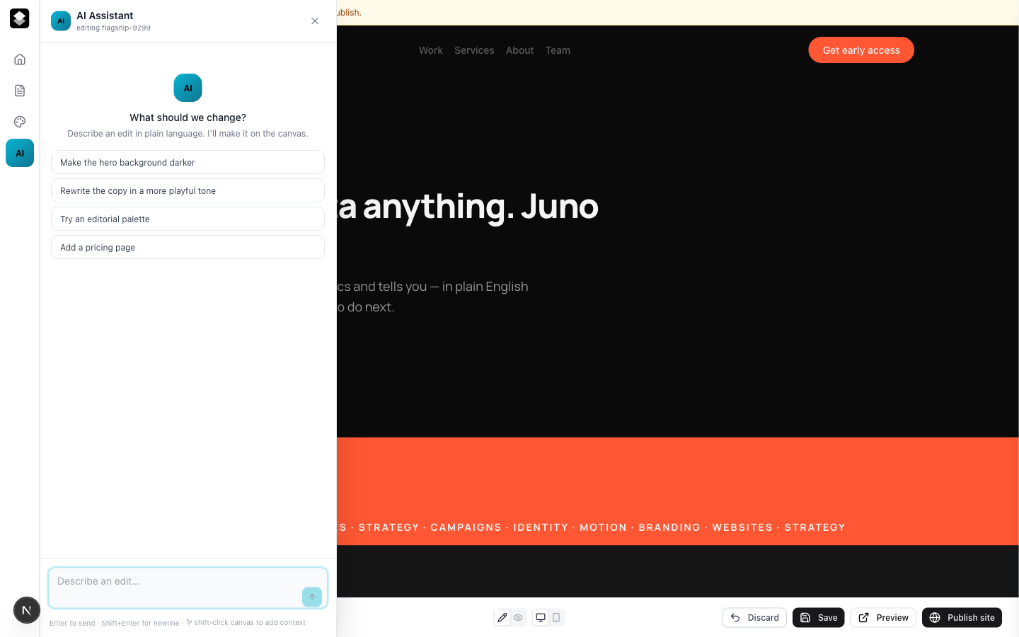
Task: Choose "Add a pricing page" suggestion
Action: pos(188,247)
